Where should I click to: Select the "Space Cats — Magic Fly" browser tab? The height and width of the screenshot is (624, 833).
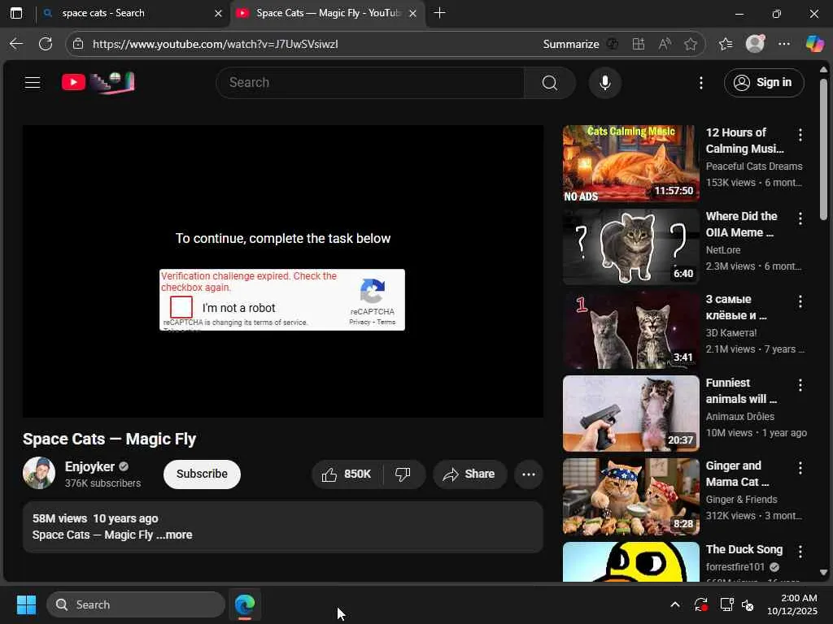[327, 13]
